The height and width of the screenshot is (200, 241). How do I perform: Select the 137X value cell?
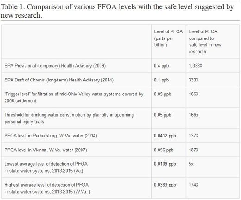coord(193,136)
